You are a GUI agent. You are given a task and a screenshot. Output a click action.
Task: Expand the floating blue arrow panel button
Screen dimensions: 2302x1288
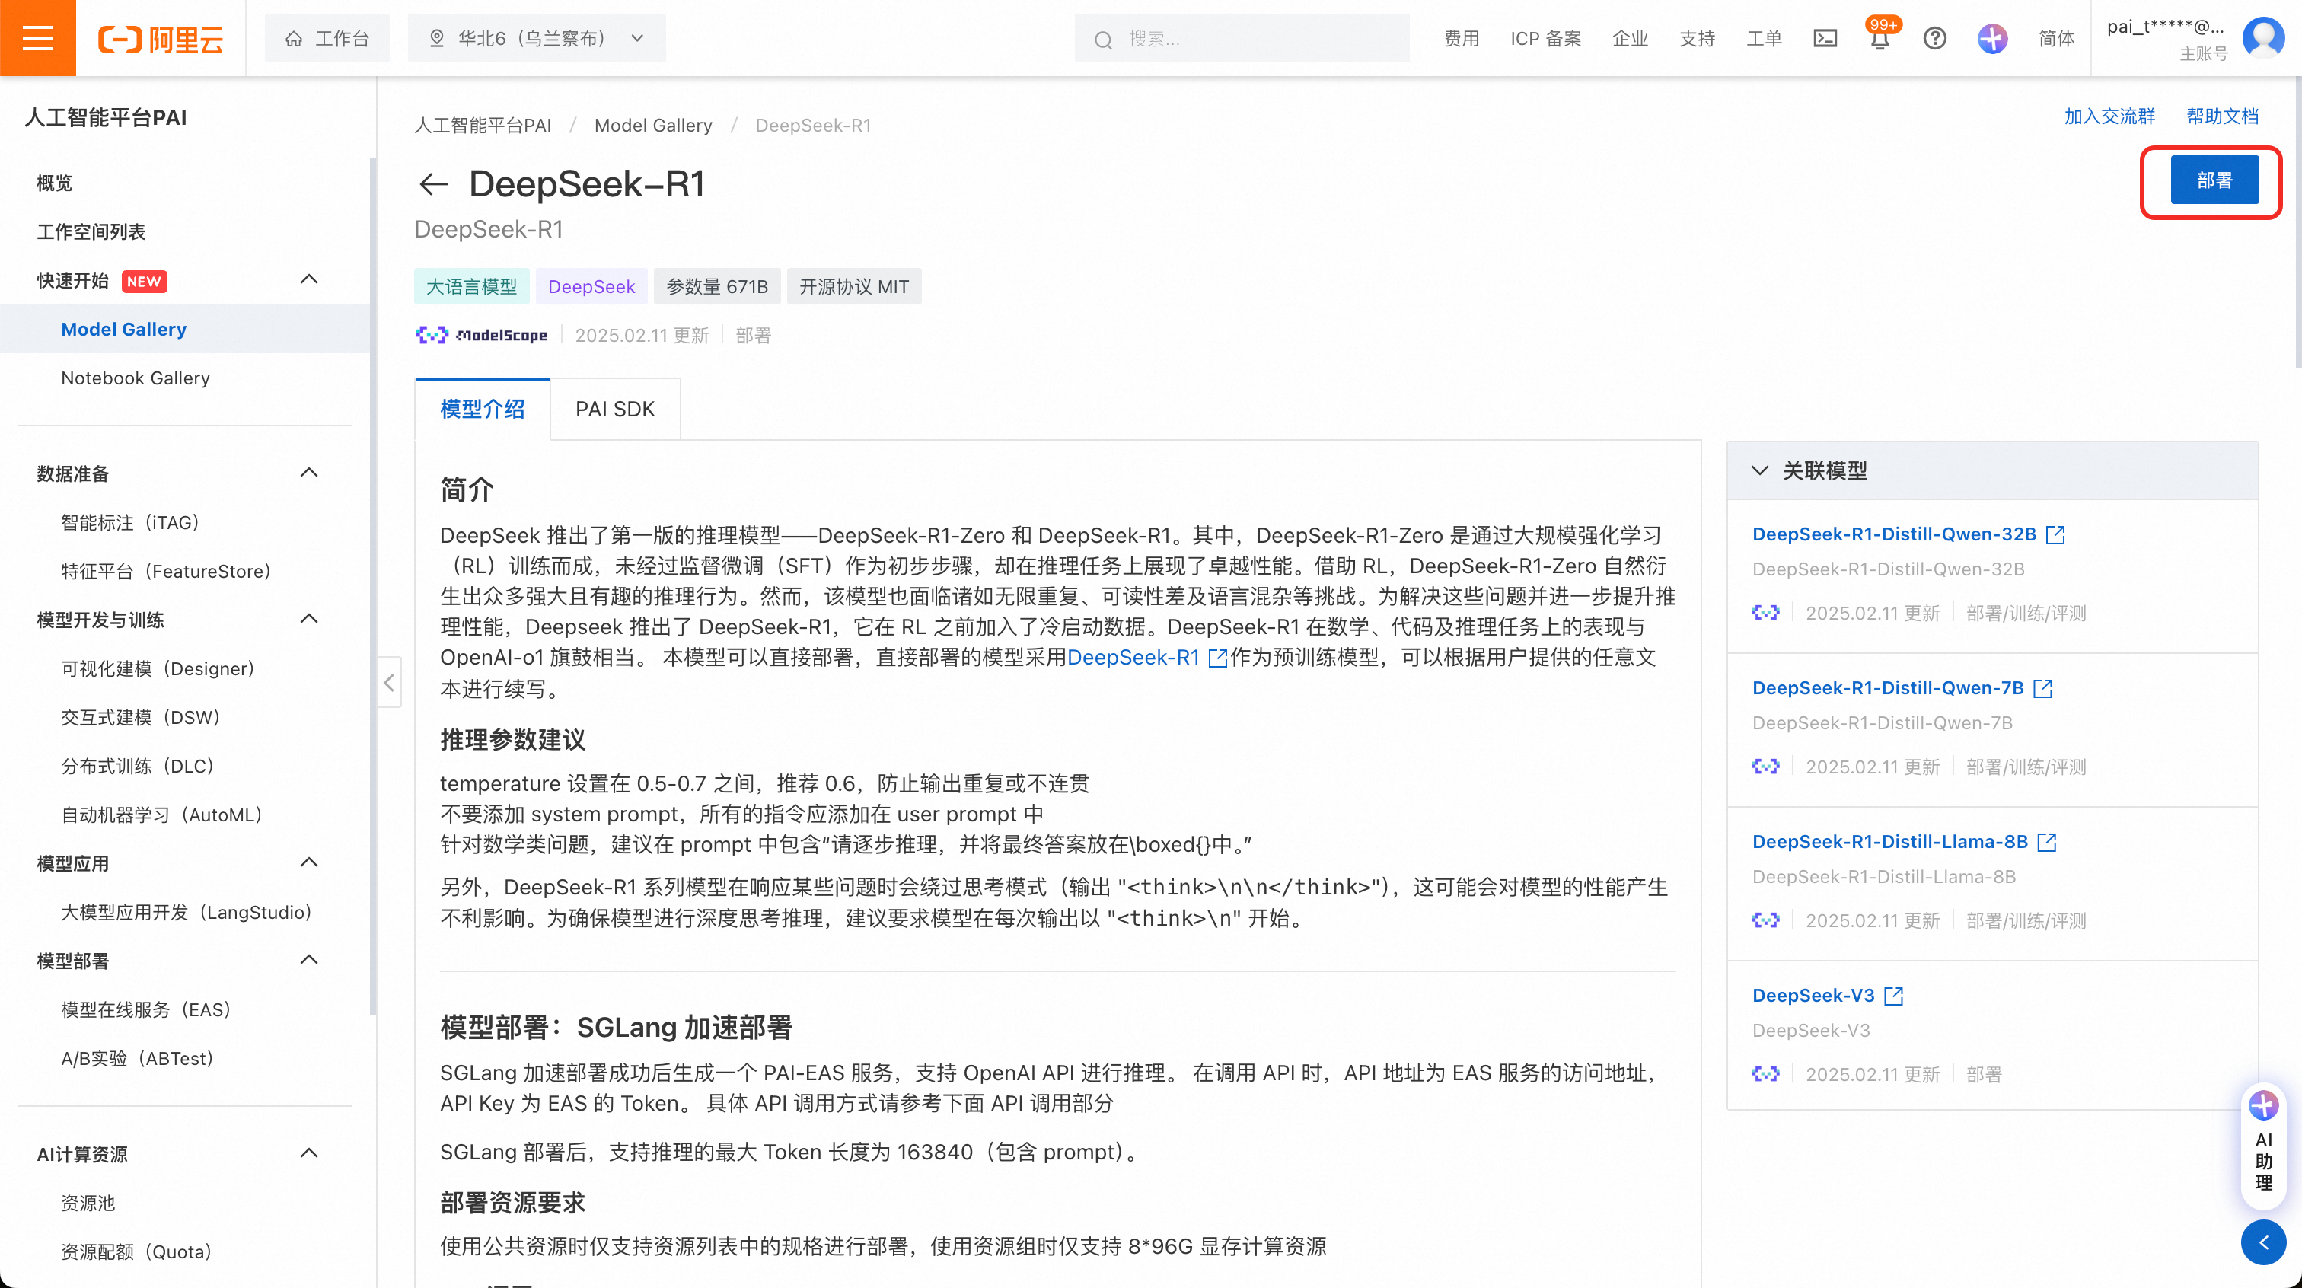2264,1242
